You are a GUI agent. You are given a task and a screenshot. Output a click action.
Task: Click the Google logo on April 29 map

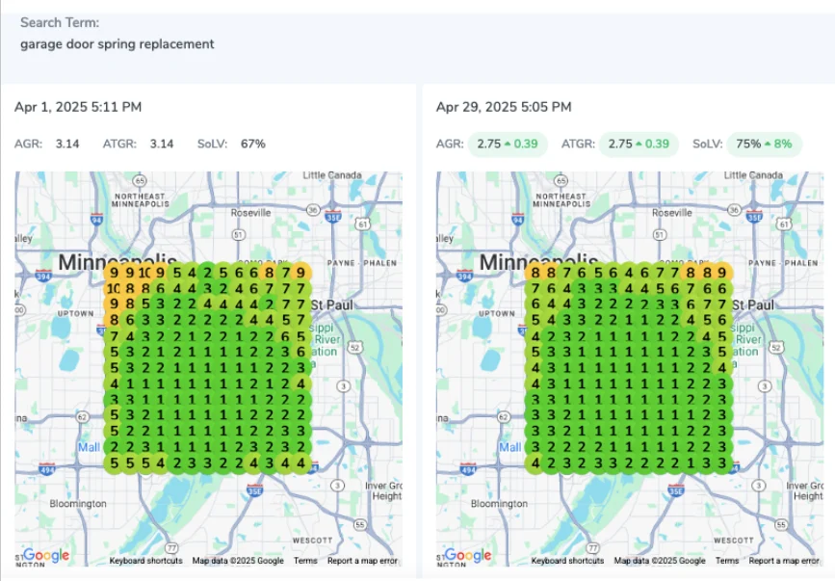(468, 555)
